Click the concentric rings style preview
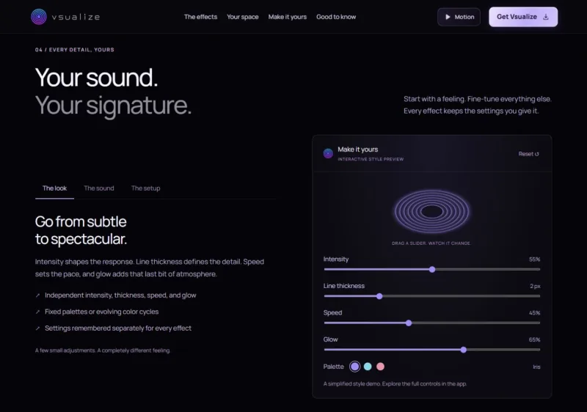The height and width of the screenshot is (412, 587). pyautogui.click(x=432, y=212)
